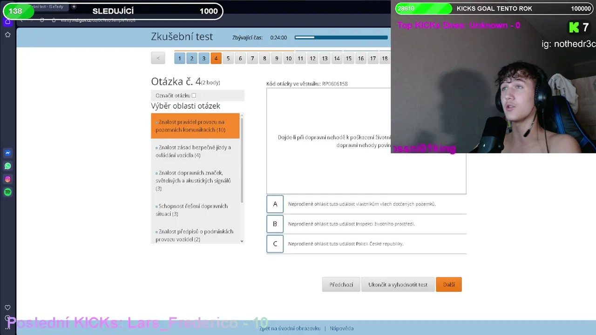The height and width of the screenshot is (335, 596).
Task: Choose 'Schopnost řešení dopravních situací (3)'
Action: [195, 210]
